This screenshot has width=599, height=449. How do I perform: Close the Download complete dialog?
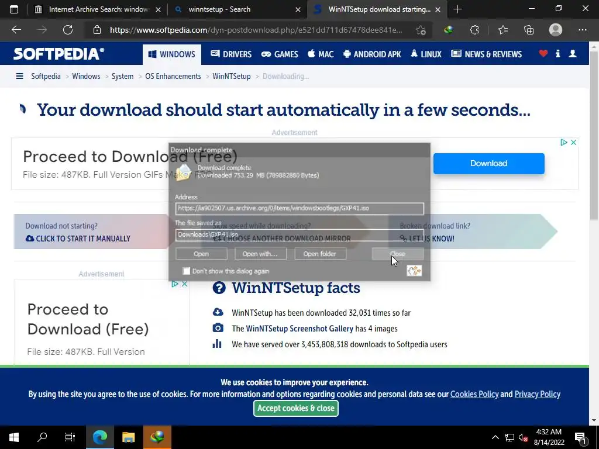point(398,254)
